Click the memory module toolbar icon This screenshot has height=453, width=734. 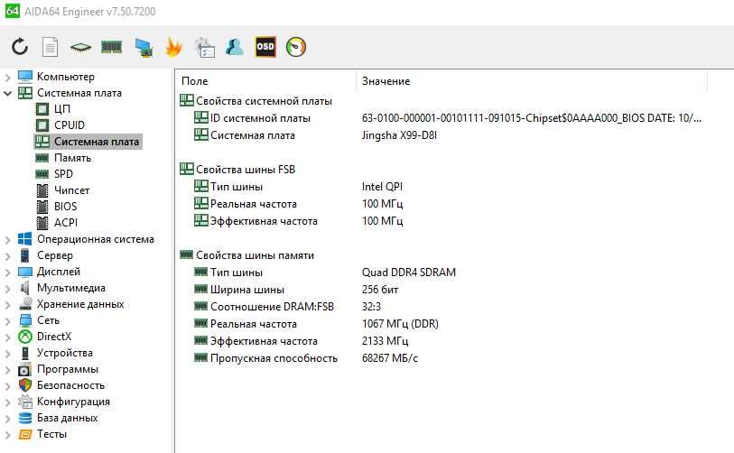(111, 47)
